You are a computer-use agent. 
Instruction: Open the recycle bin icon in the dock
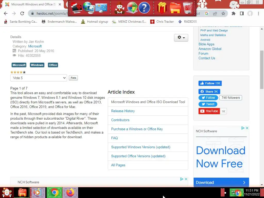188,8
